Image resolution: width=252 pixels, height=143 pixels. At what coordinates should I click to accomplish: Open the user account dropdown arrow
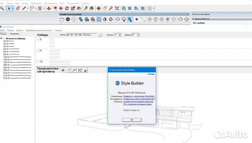[154, 8]
